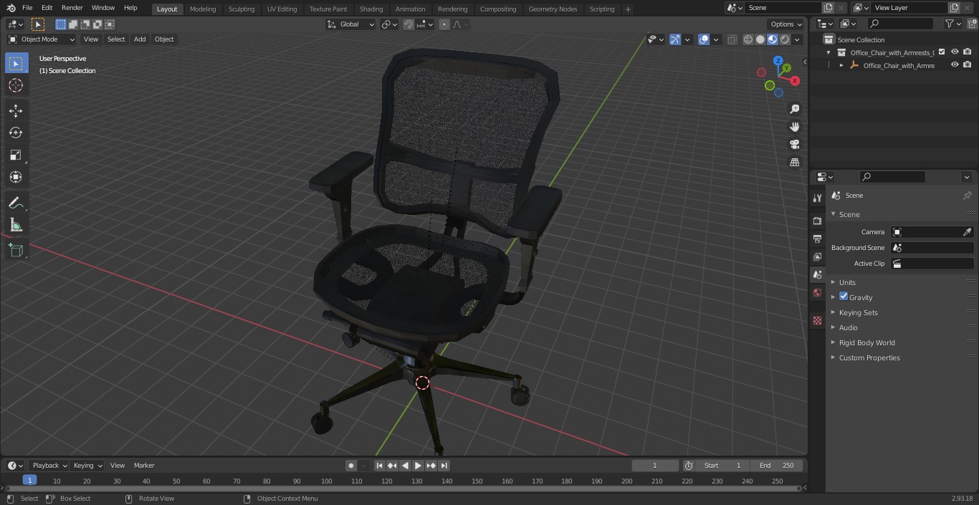Add a new collection in outliner

click(x=971, y=24)
